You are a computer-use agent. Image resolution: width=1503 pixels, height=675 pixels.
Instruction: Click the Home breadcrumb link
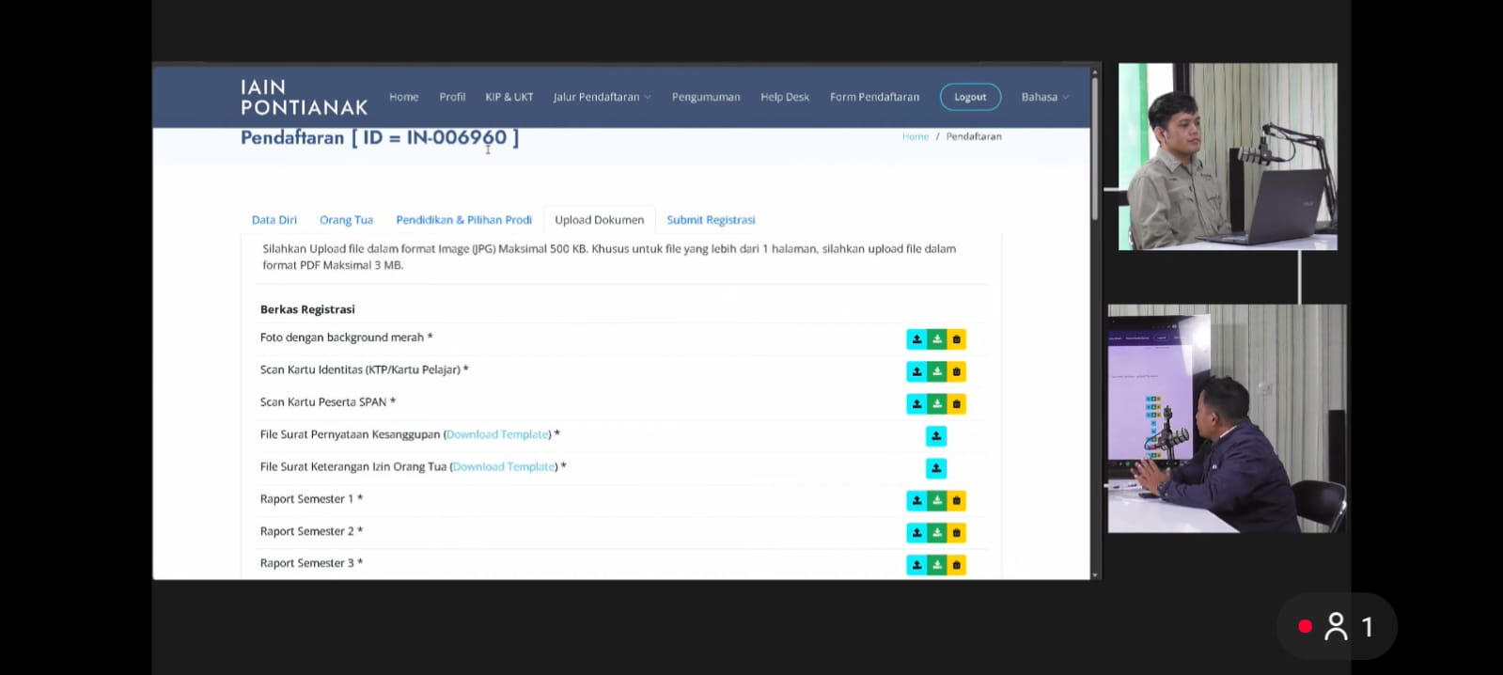click(x=915, y=136)
